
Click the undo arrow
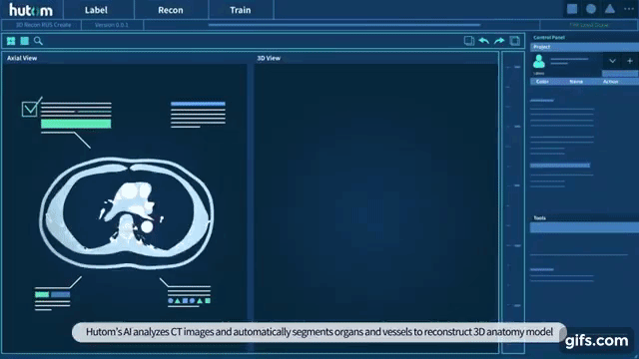pos(483,41)
